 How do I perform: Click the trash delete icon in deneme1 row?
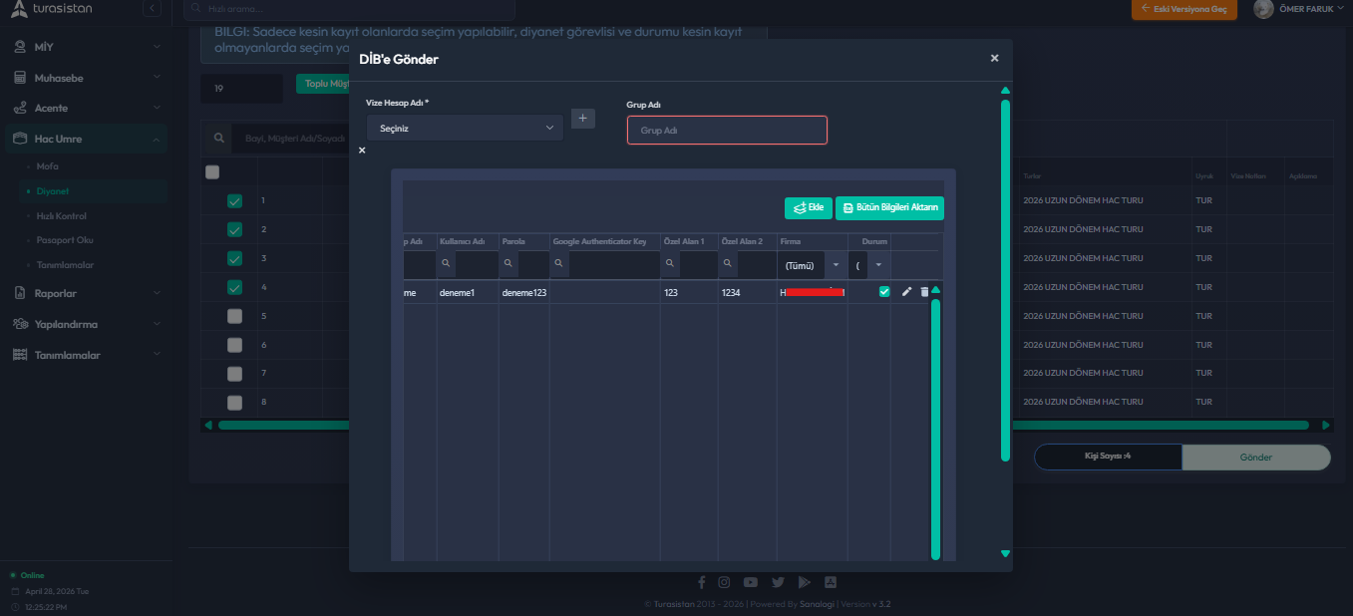tap(924, 292)
